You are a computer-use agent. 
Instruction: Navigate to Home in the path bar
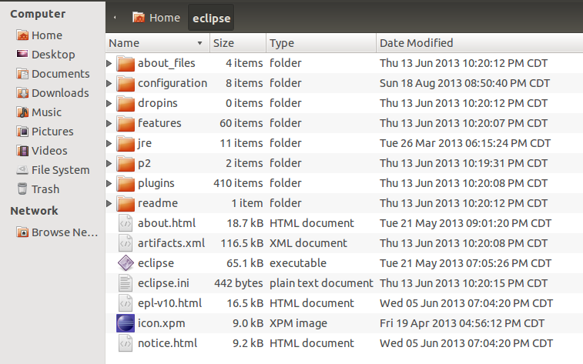tap(156, 17)
